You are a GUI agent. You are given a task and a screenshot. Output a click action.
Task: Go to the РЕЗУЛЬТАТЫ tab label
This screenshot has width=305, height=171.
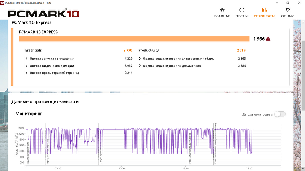click(264, 16)
